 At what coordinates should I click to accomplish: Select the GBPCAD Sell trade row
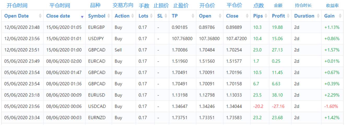point(172,50)
